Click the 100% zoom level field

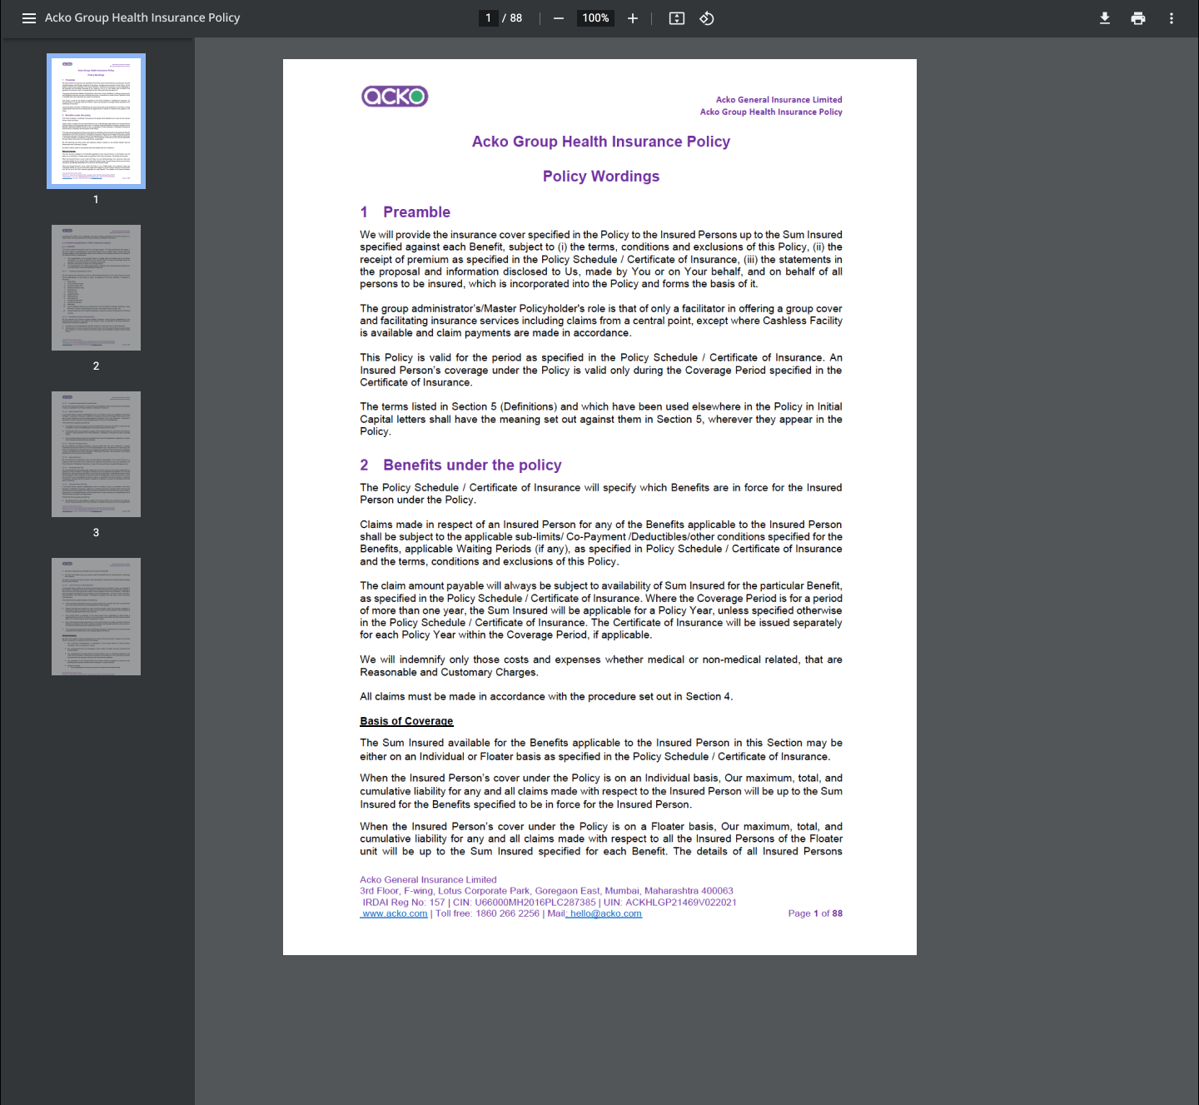tap(595, 18)
